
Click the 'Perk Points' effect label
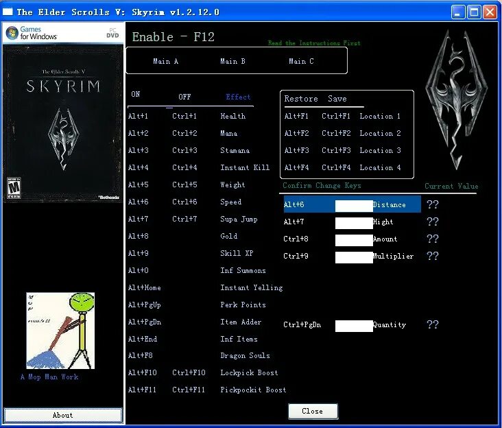click(x=243, y=305)
